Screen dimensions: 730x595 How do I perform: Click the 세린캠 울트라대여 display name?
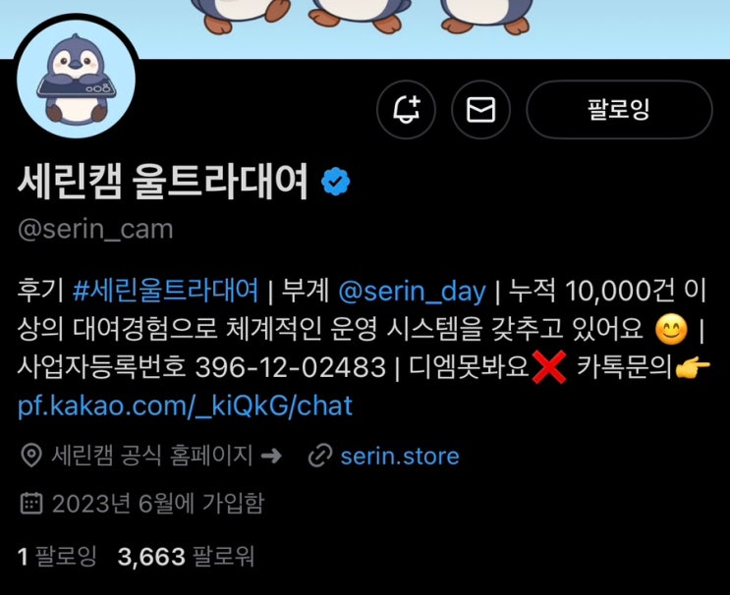coord(163,182)
